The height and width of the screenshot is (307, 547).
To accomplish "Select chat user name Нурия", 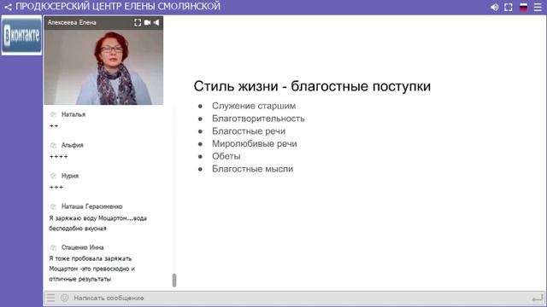I will point(70,176).
